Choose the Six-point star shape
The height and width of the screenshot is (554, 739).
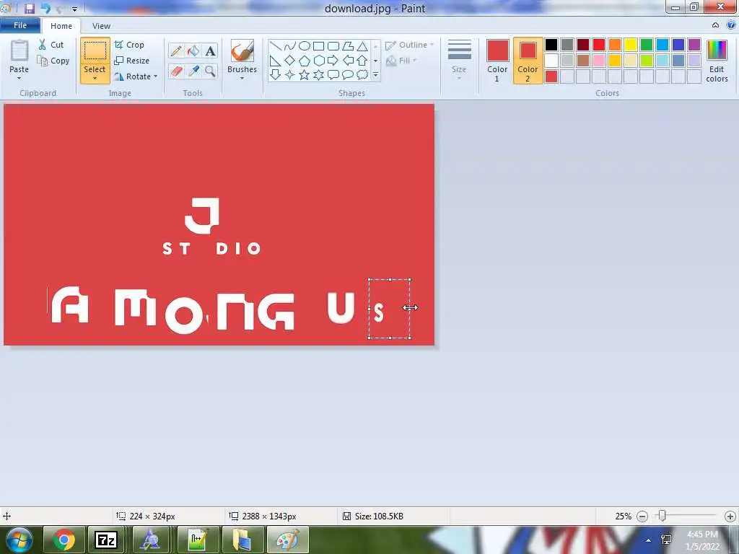tap(318, 74)
